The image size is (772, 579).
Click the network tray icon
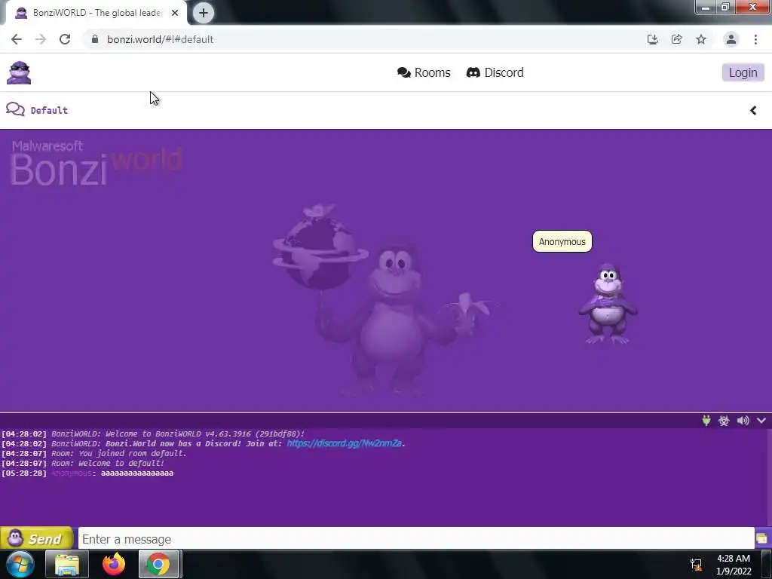(x=696, y=564)
